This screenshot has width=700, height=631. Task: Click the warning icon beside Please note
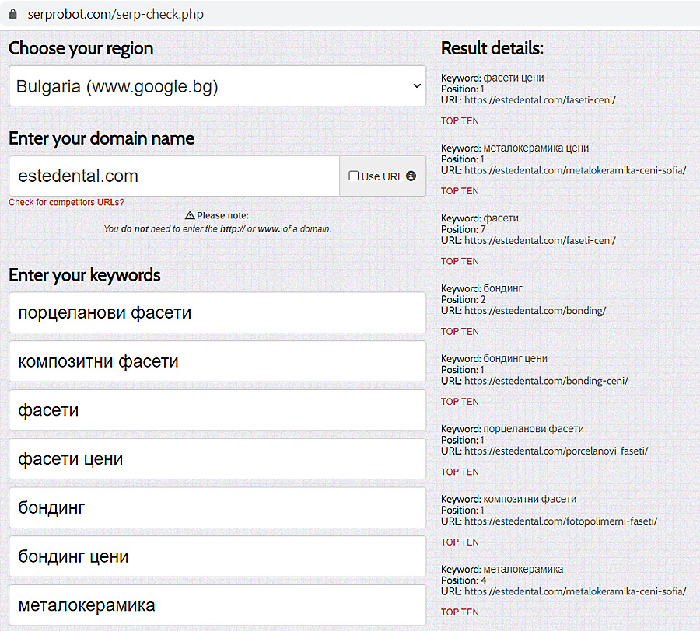pyautogui.click(x=190, y=215)
